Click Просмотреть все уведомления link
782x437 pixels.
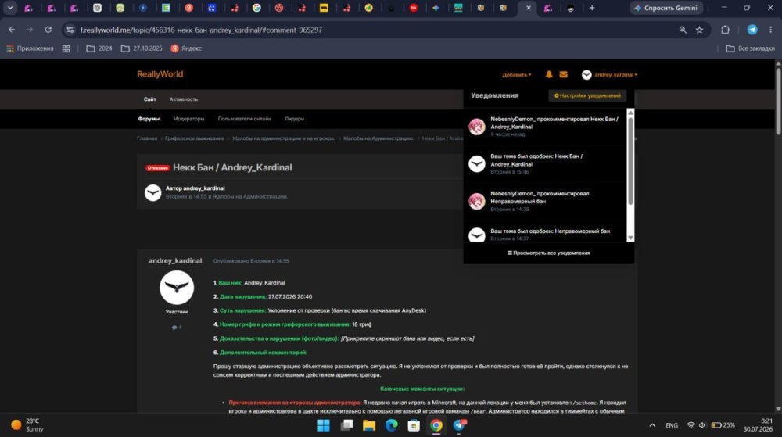click(x=549, y=253)
